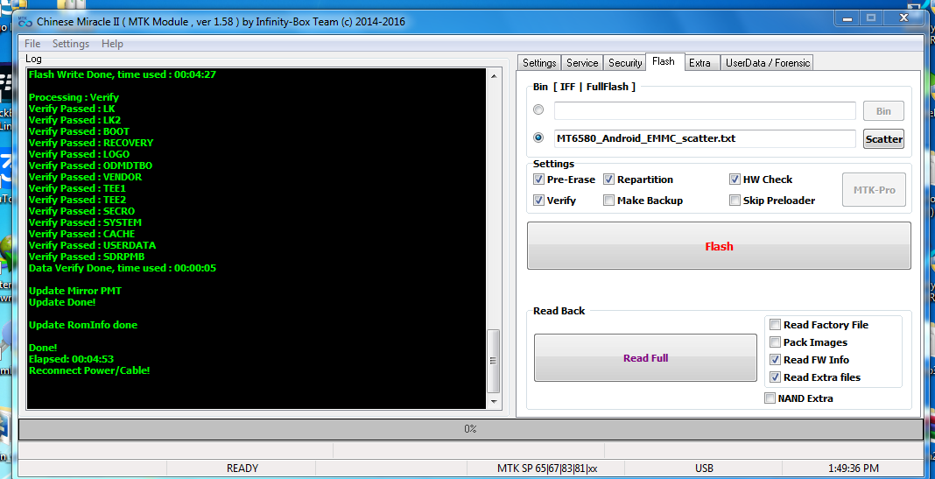
Task: Click 'Processing : Verify' log line
Action: pyautogui.click(x=74, y=97)
